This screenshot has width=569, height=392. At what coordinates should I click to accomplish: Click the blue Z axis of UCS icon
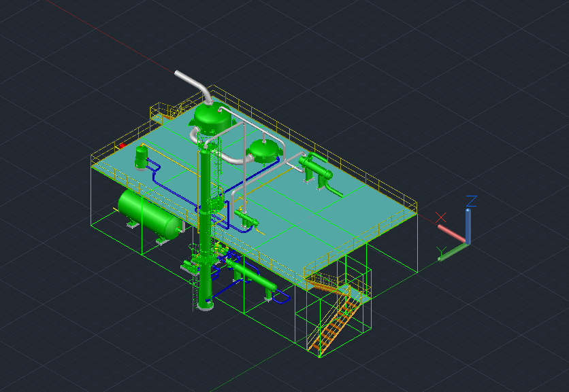468,226
